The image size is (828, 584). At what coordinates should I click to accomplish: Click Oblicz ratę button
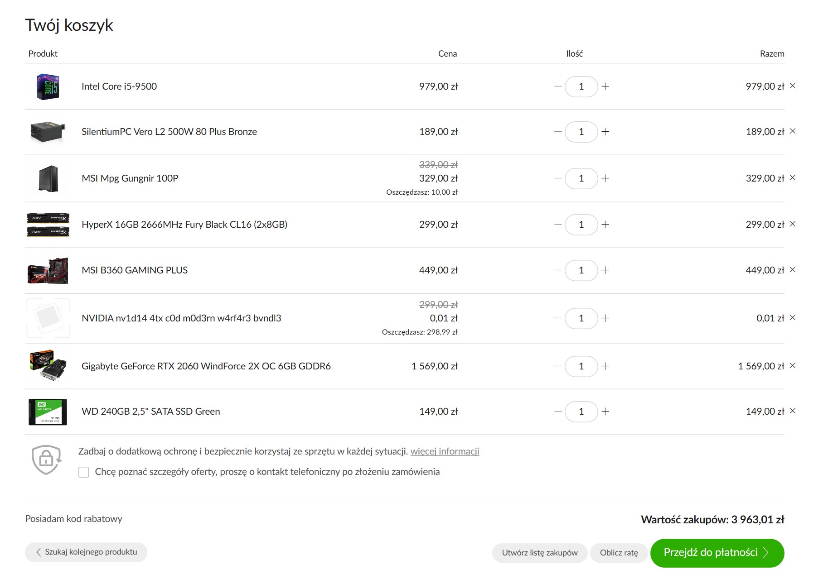point(619,553)
